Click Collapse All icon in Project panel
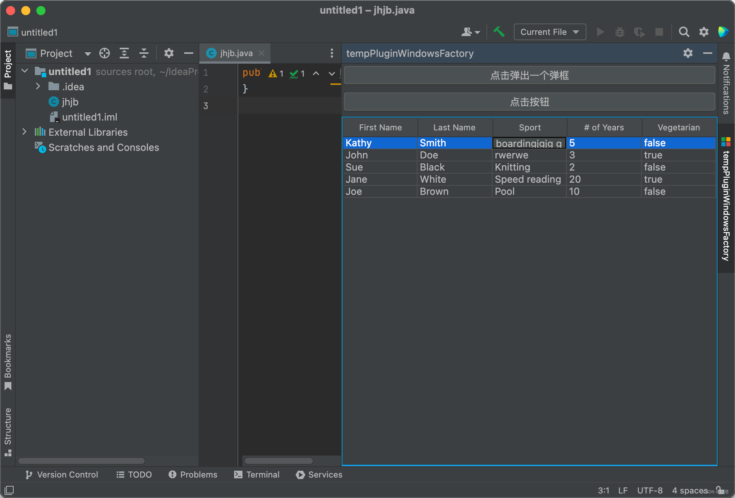The image size is (735, 498). click(x=144, y=53)
